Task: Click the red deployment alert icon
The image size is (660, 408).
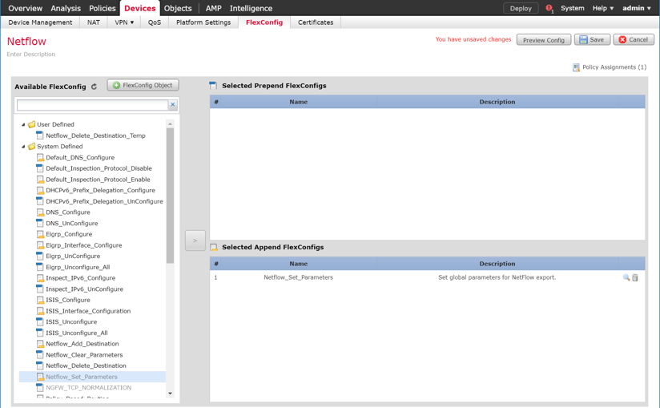Action: (549, 8)
